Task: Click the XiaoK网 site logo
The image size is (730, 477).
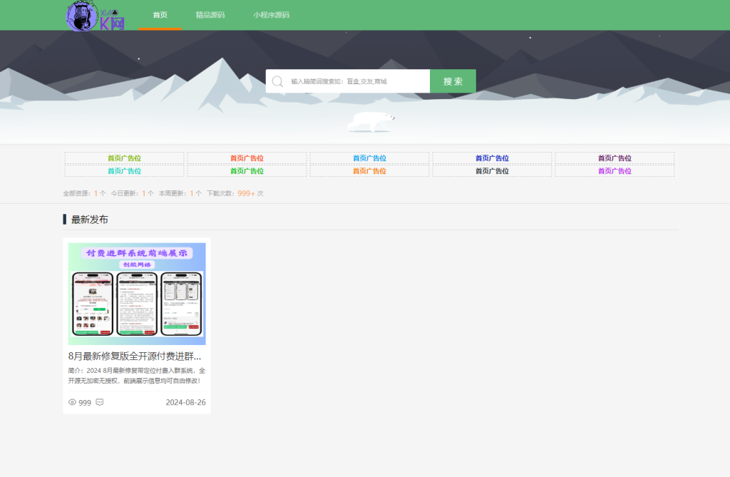Action: coord(96,16)
